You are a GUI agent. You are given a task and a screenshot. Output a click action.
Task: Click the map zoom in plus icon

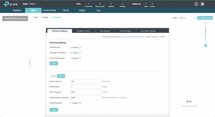pos(206,23)
